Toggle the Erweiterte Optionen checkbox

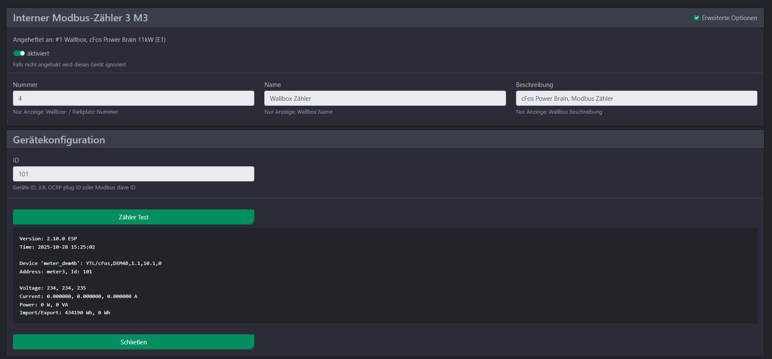[696, 18]
